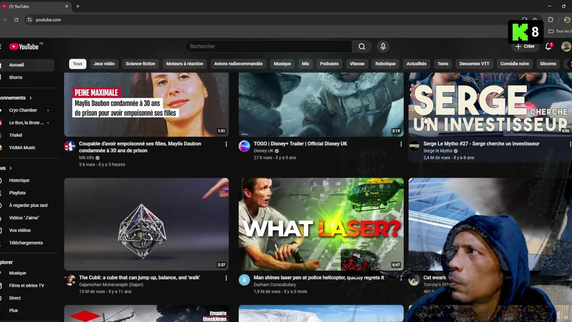572x322 pixels.
Task: Open the notifications bell
Action: coord(549,47)
